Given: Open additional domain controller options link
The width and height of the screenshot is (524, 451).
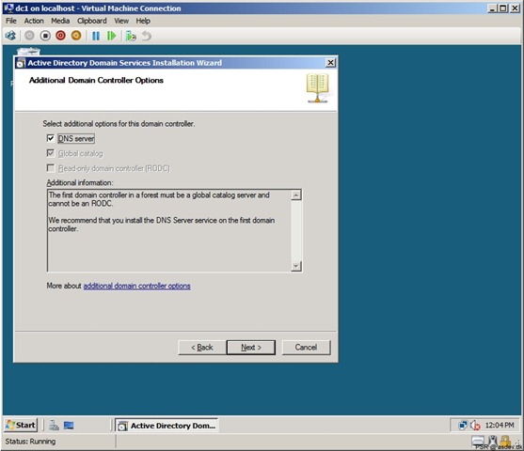Looking at the screenshot, I should (x=137, y=286).
